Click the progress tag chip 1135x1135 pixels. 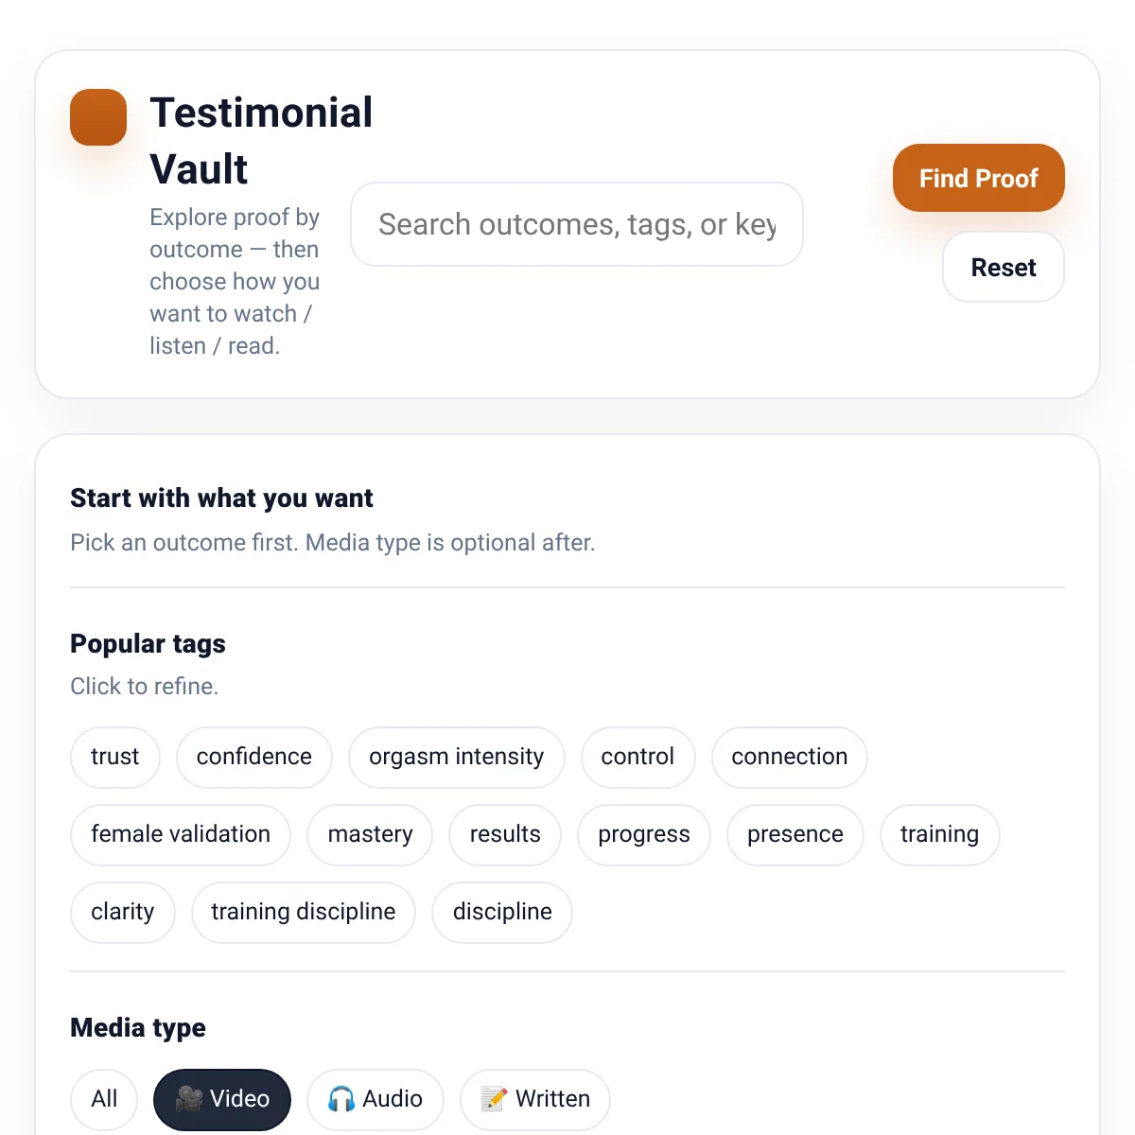644,834
